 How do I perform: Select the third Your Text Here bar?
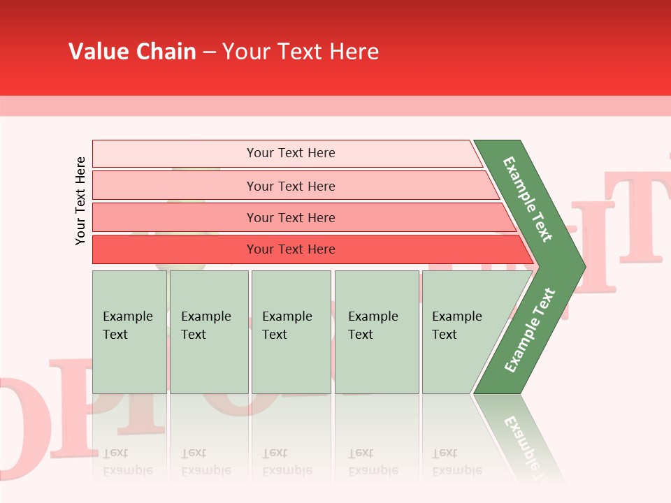[290, 217]
